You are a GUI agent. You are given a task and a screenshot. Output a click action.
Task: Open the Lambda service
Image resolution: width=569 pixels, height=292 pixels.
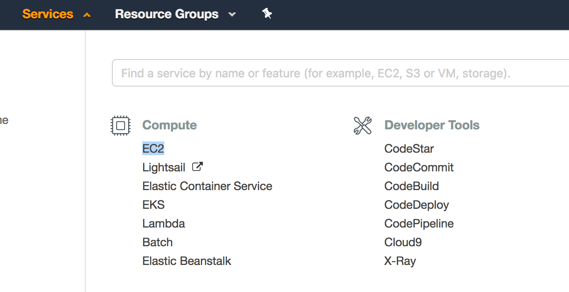pos(163,223)
